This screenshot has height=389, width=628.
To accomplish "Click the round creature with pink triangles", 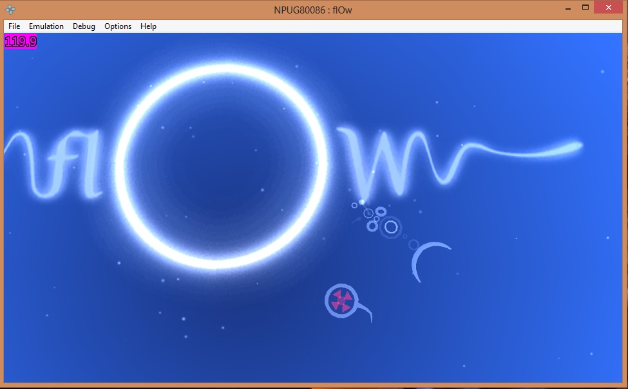I will [x=339, y=300].
